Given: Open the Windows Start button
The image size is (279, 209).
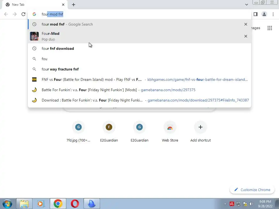Looking at the screenshot, I should pyautogui.click(x=7, y=204).
